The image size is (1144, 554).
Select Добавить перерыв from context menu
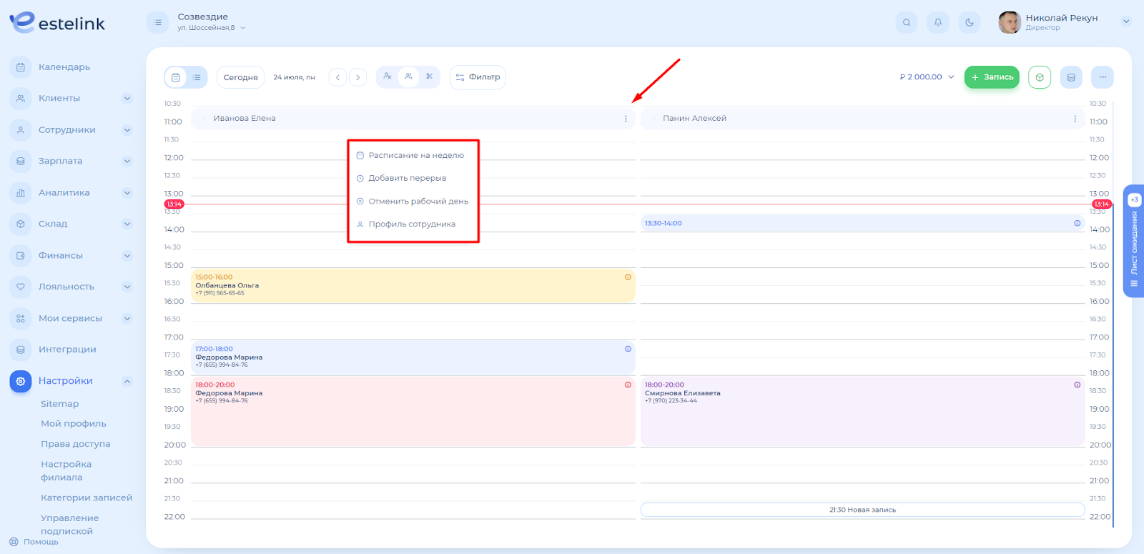click(x=407, y=178)
